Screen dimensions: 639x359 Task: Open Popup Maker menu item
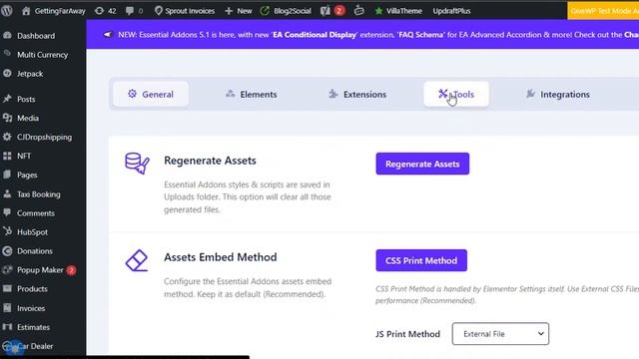40,270
